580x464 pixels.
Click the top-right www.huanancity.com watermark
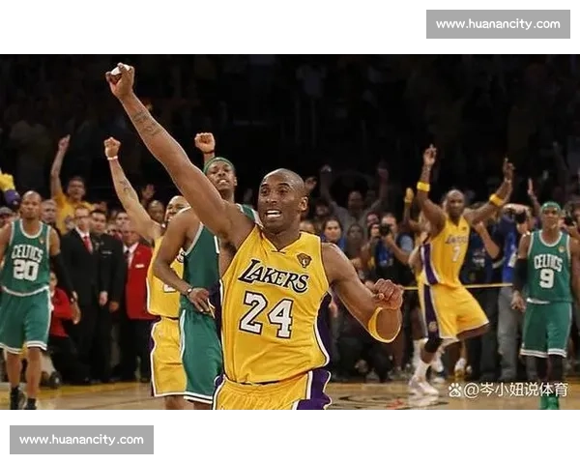point(498,23)
